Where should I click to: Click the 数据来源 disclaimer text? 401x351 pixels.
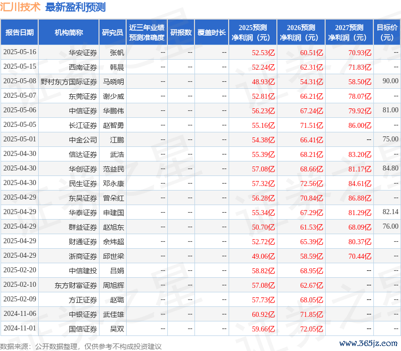click(81, 346)
